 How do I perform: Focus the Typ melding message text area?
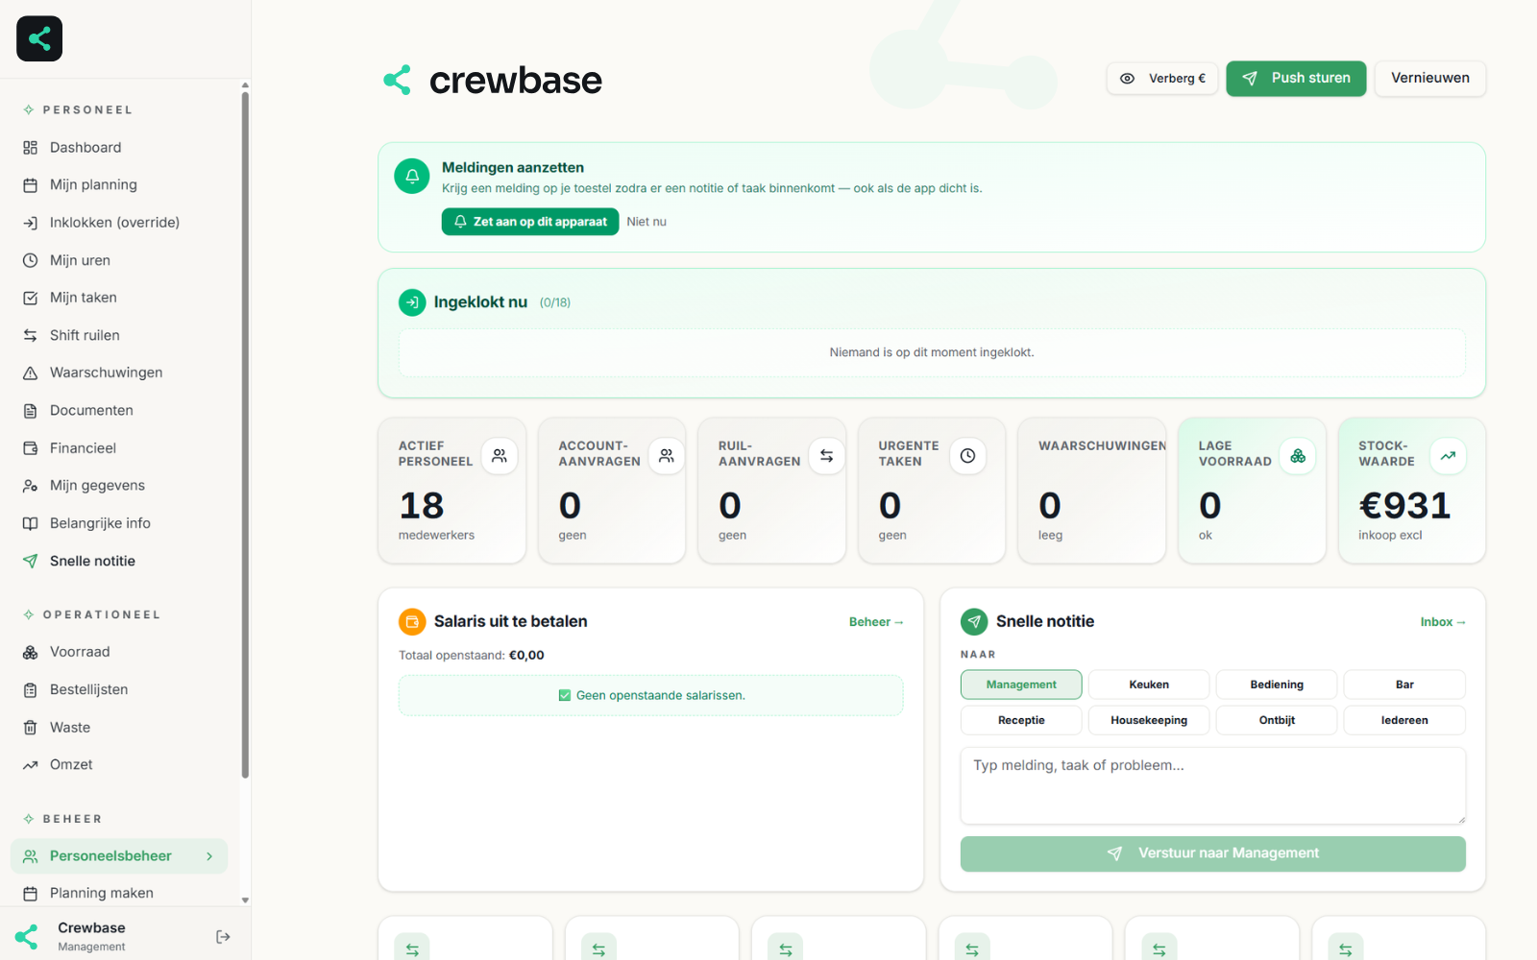[x=1213, y=786]
